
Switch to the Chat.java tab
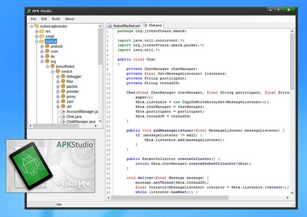(x=152, y=25)
